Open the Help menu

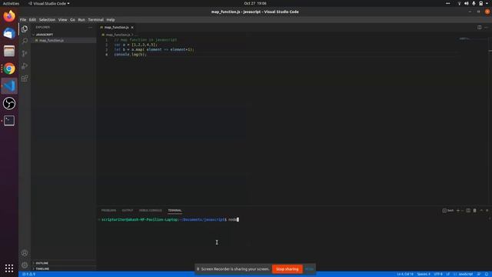(x=111, y=19)
